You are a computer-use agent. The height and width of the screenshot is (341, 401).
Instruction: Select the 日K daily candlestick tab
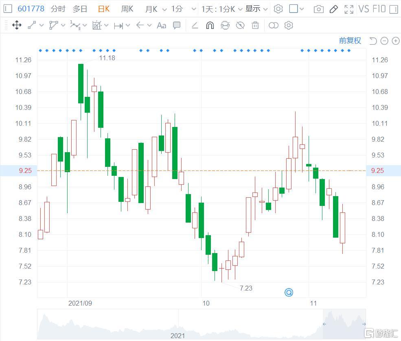(x=104, y=9)
